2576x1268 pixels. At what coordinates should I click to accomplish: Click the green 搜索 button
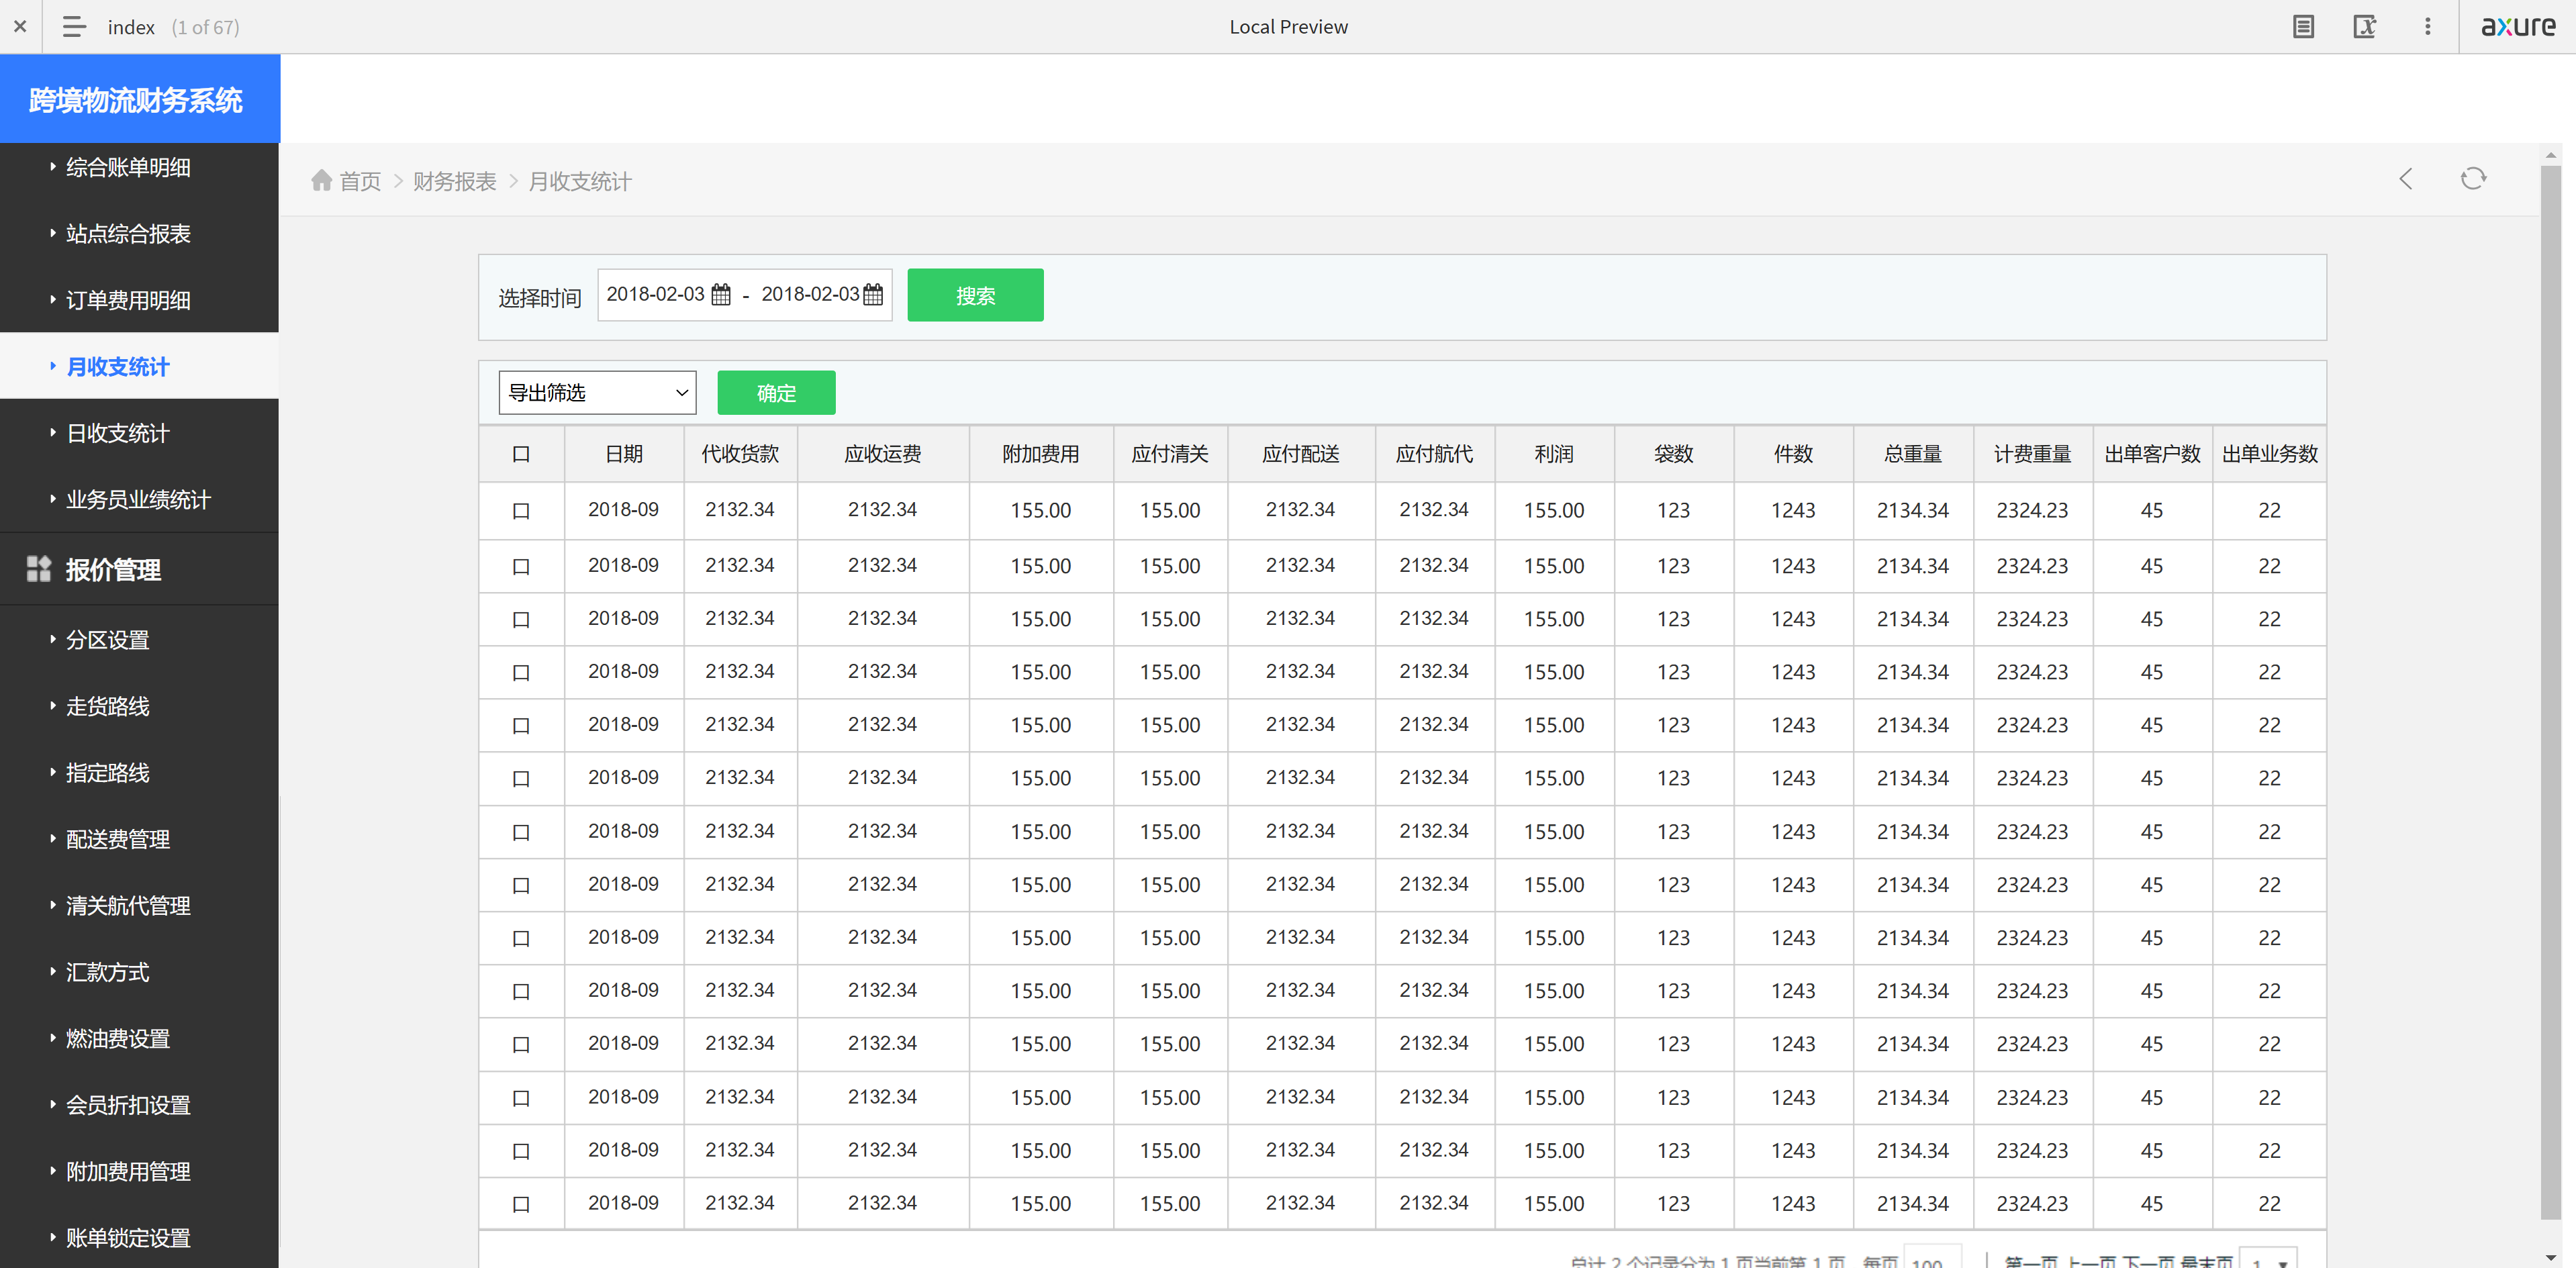coord(975,295)
